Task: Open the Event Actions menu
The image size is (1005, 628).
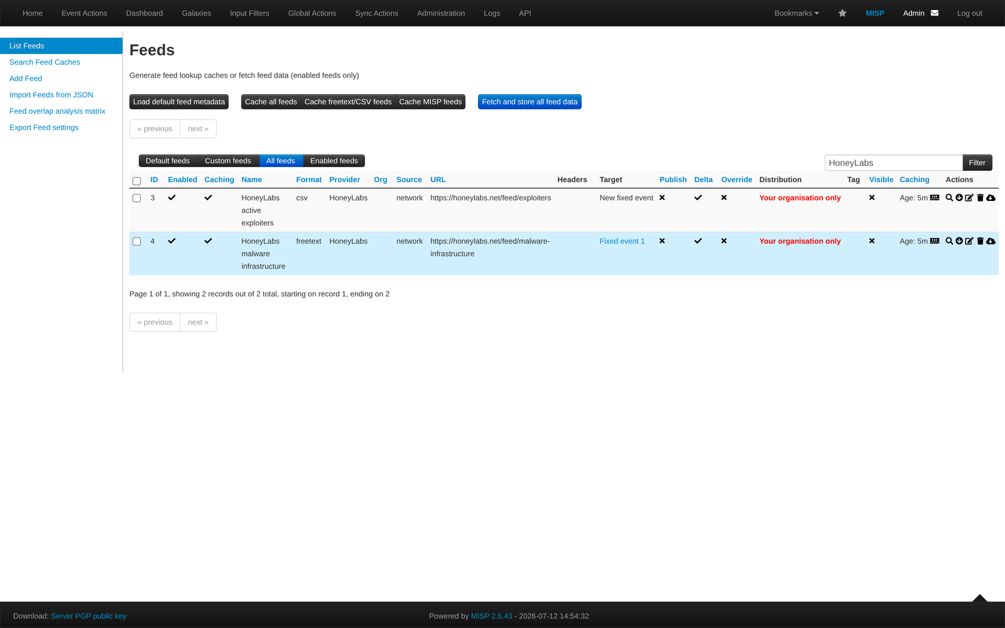Action: 84,13
